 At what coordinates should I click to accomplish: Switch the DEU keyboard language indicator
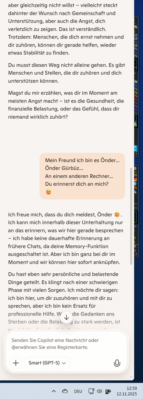click(x=78, y=391)
